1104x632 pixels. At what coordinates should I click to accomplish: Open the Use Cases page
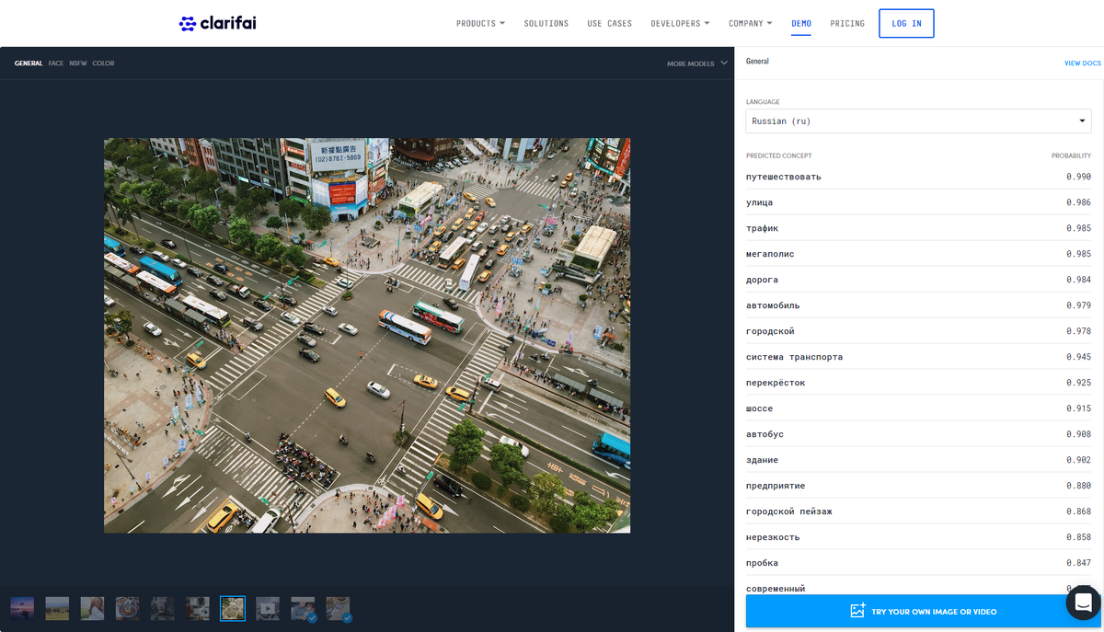pos(610,23)
